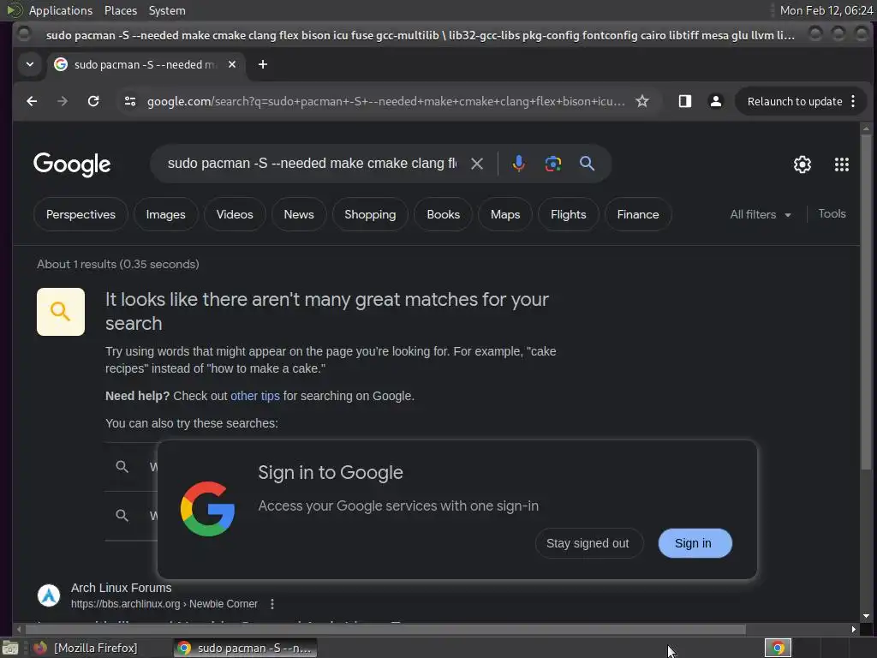Viewport: 877px width, 658px height.
Task: Switch to Flights results
Action: [569, 214]
